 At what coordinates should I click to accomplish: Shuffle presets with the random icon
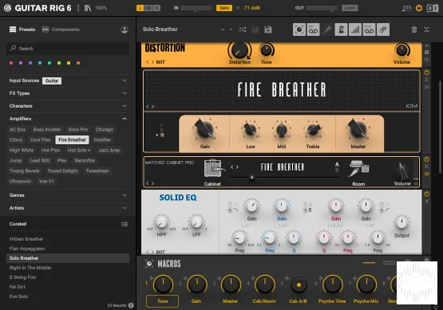[243, 29]
